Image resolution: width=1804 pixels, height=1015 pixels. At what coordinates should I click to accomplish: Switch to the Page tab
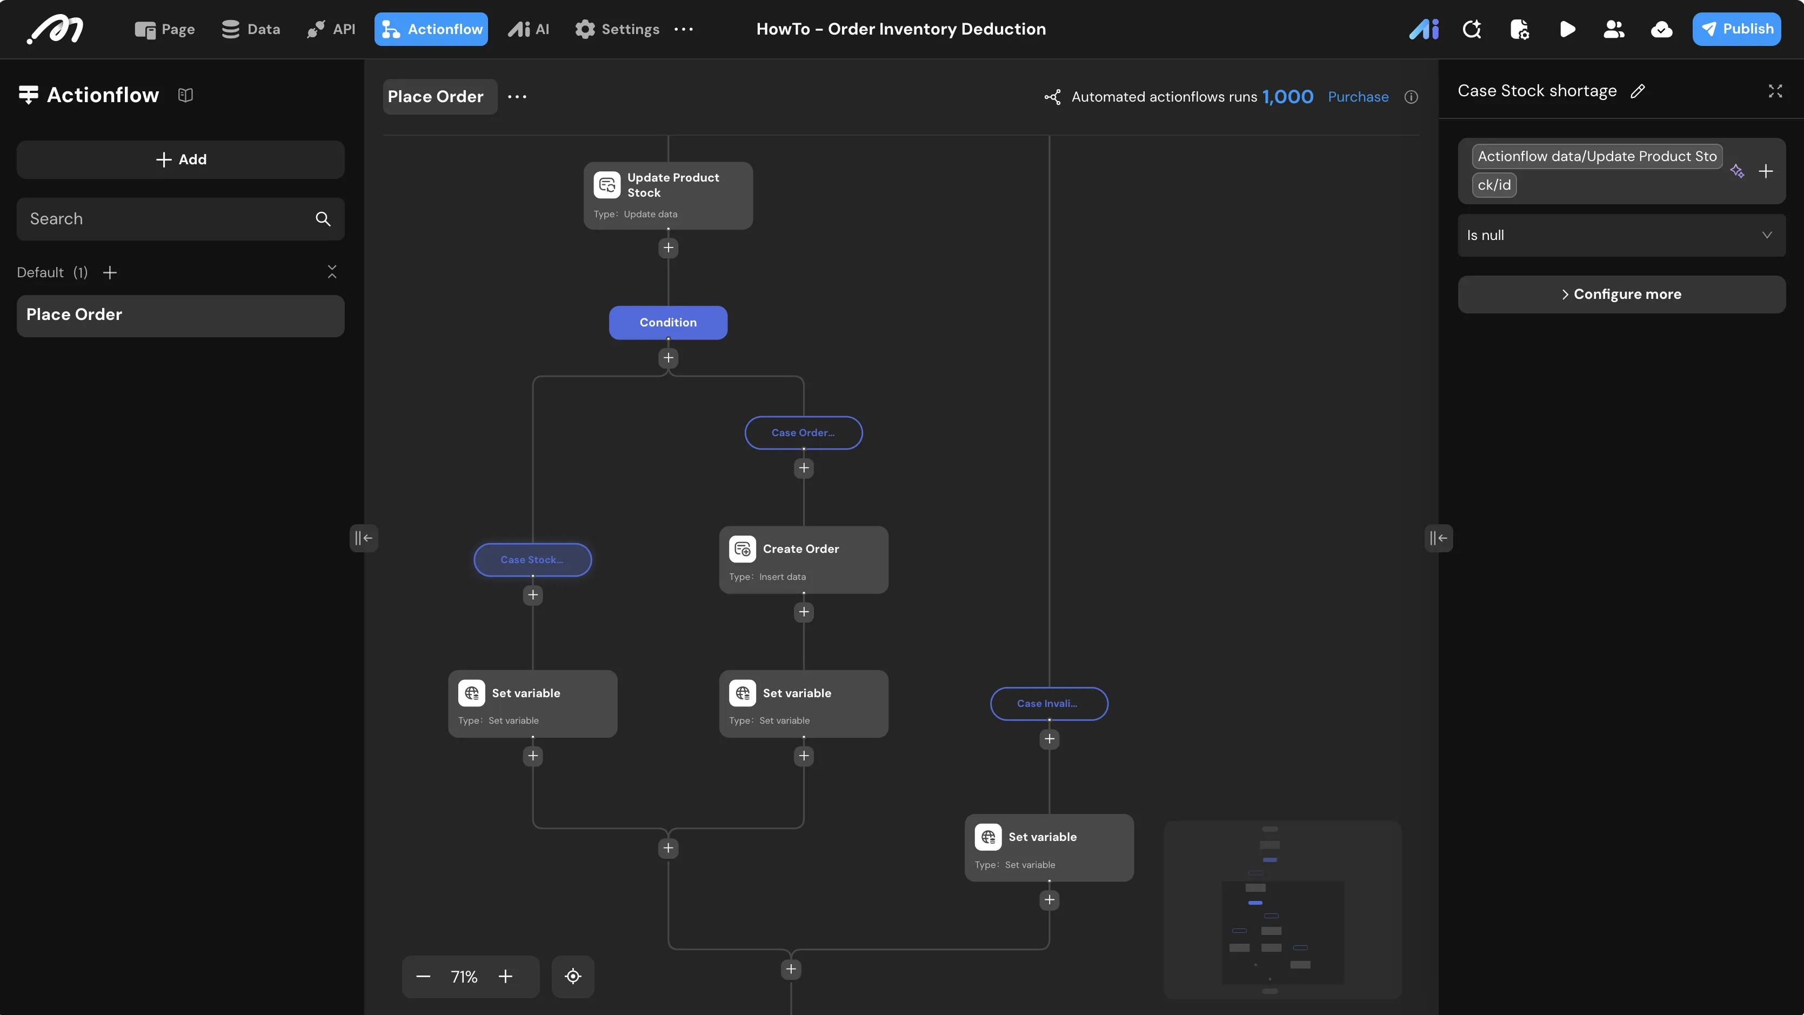point(165,29)
